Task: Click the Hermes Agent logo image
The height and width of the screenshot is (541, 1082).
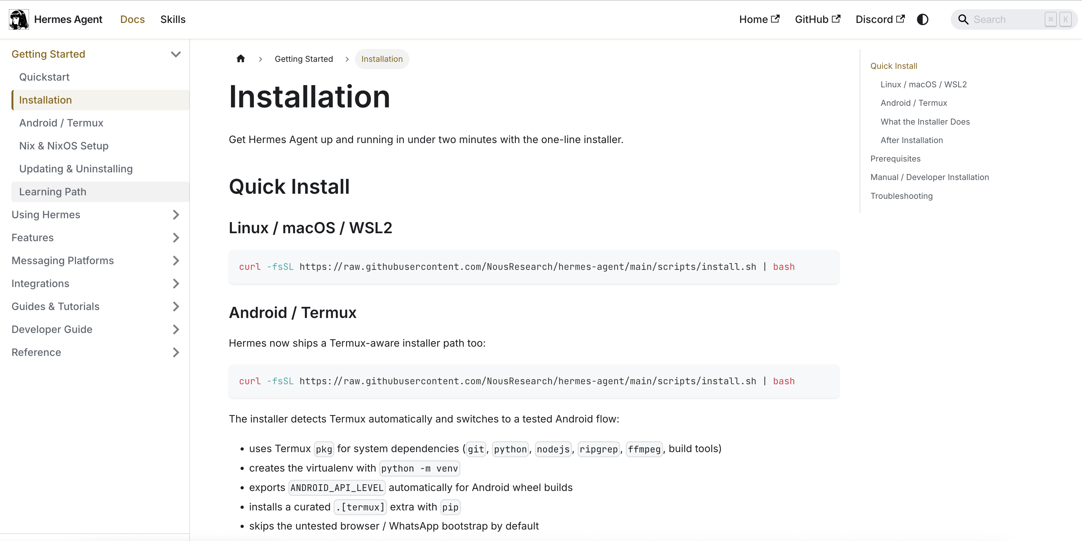Action: click(18, 19)
